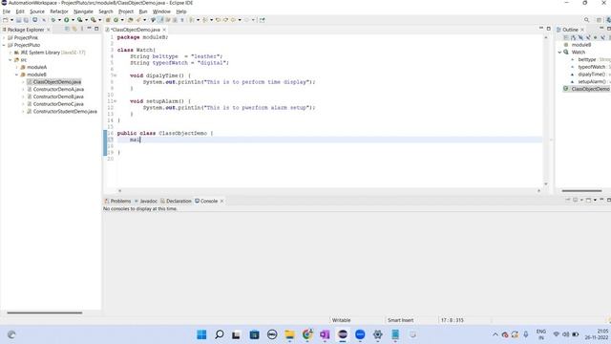Toggle Sort in Outline toolbar
The image size is (611, 344).
click(x=573, y=37)
